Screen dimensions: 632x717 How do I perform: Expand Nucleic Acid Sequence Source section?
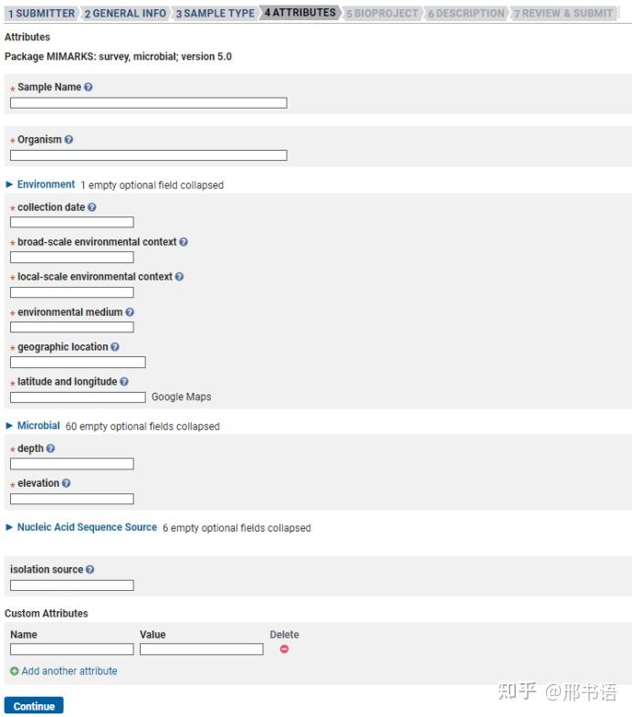pos(87,527)
